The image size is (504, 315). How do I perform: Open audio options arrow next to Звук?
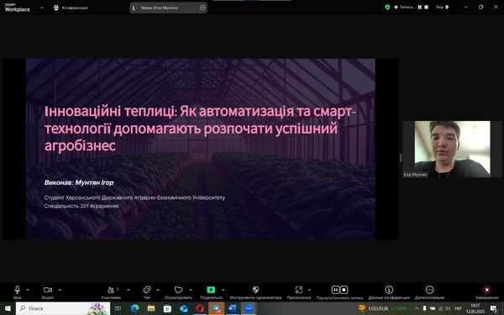28,290
